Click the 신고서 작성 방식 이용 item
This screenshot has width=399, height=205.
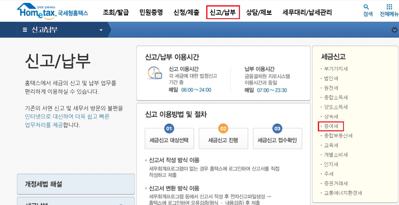tap(174, 160)
